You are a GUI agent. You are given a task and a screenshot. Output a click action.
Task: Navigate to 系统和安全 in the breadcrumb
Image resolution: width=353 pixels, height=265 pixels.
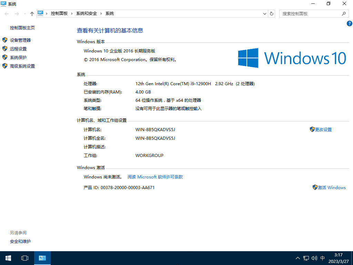pyautogui.click(x=86, y=13)
